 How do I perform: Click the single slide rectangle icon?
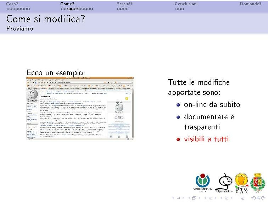point(178,198)
